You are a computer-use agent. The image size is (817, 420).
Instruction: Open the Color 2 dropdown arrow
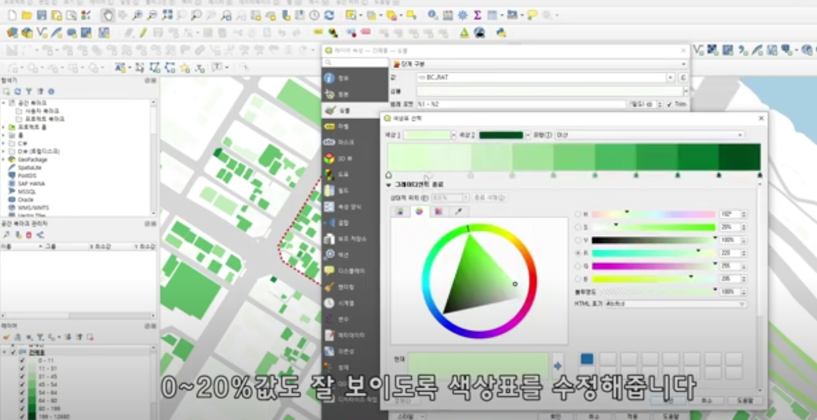(x=527, y=135)
